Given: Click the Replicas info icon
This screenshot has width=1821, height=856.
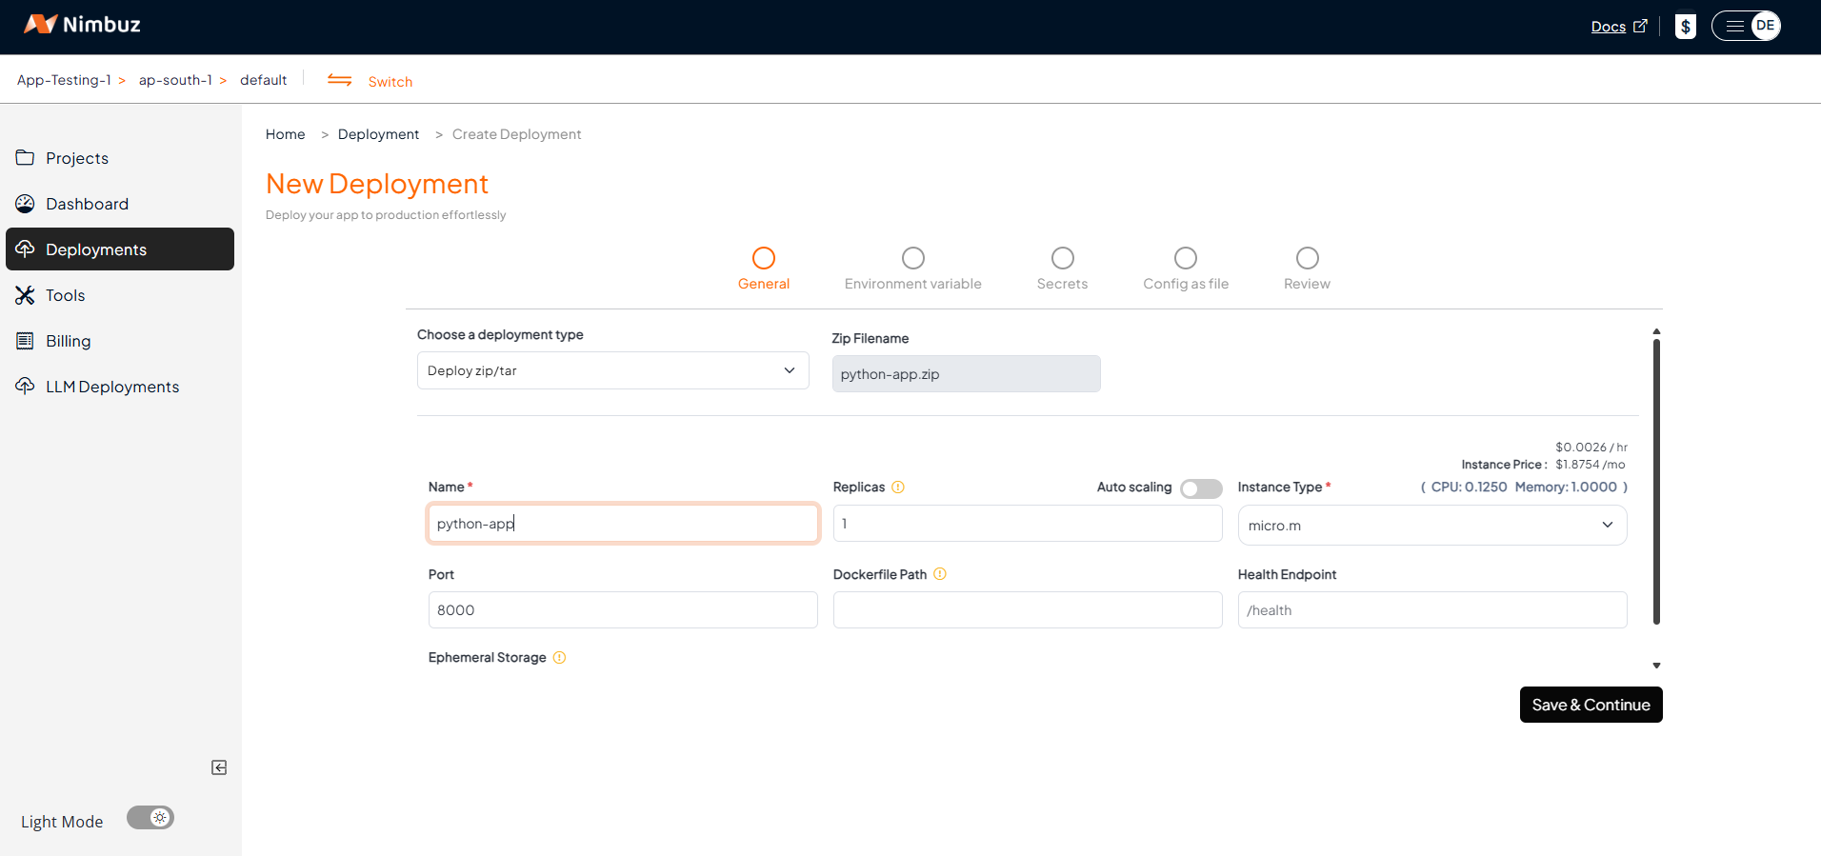Looking at the screenshot, I should coord(898,488).
